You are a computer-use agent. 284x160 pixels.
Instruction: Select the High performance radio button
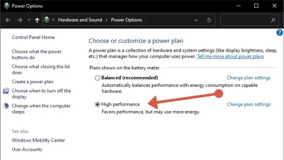point(97,104)
